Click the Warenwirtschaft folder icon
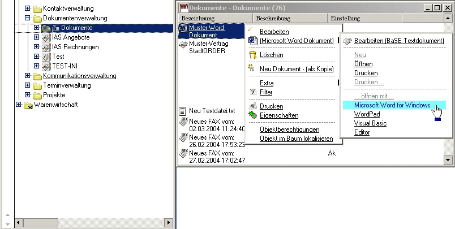This screenshot has height=229, width=455. pyautogui.click(x=28, y=105)
